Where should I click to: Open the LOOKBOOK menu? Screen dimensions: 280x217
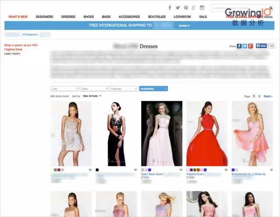[182, 17]
